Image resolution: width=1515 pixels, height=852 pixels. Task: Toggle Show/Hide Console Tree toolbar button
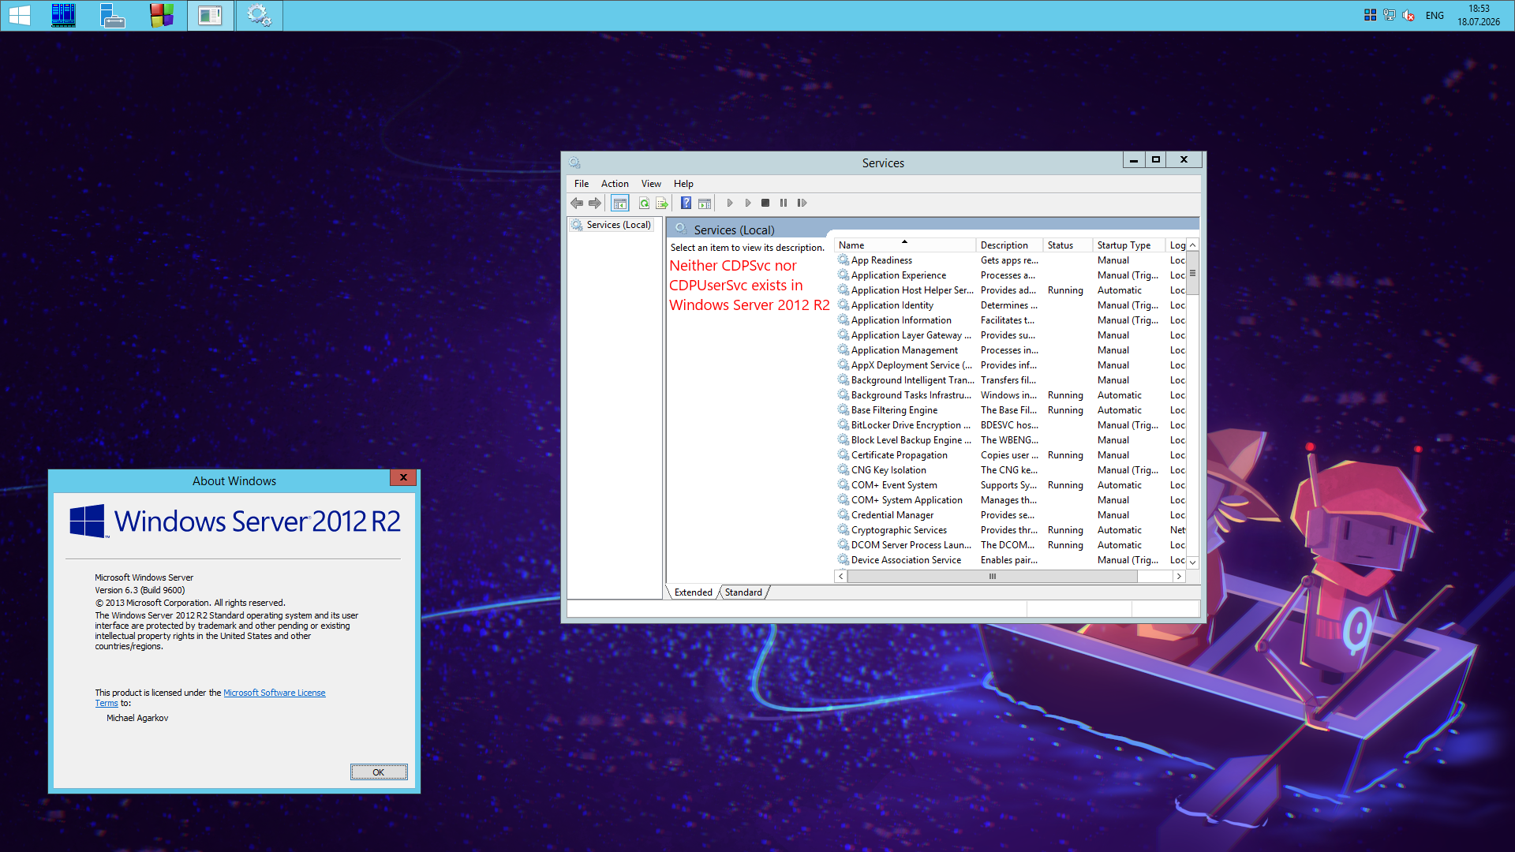click(620, 204)
